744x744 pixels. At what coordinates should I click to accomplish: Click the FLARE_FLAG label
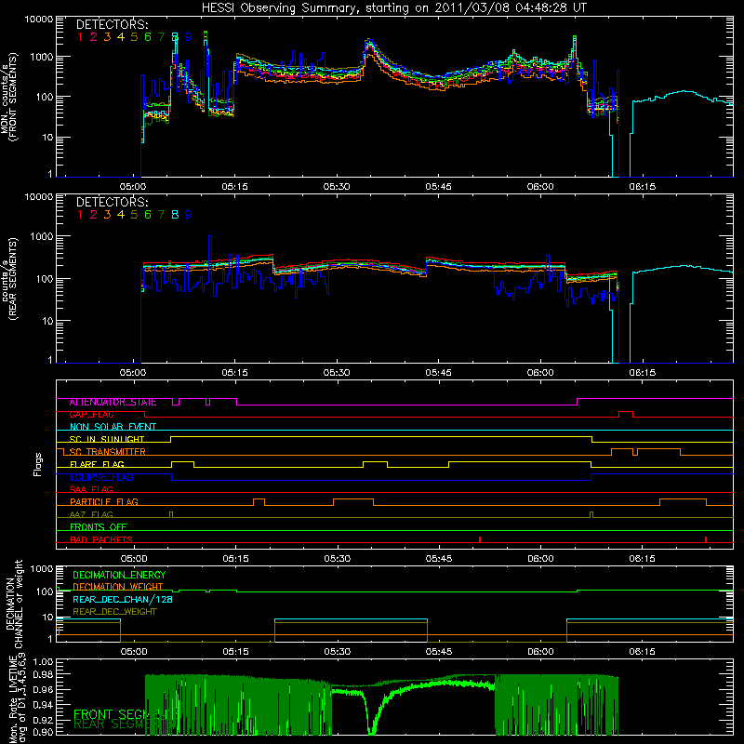click(x=97, y=464)
